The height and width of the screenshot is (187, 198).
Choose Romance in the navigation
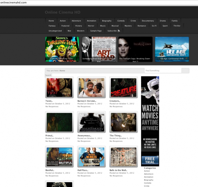click(x=142, y=26)
